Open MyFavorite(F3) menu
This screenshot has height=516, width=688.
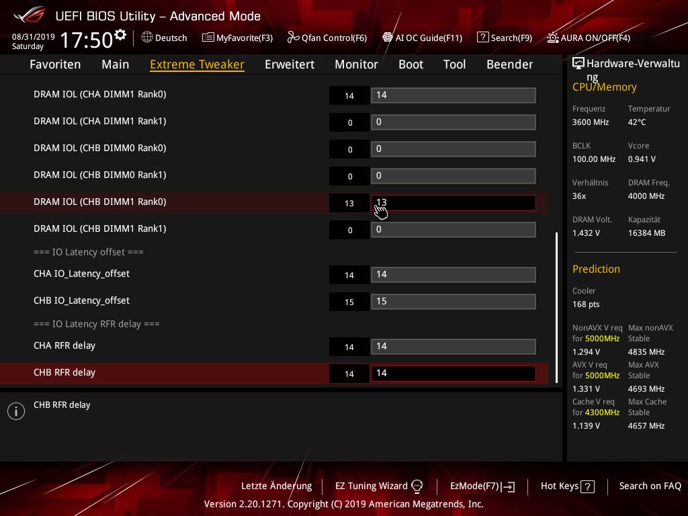coord(237,38)
